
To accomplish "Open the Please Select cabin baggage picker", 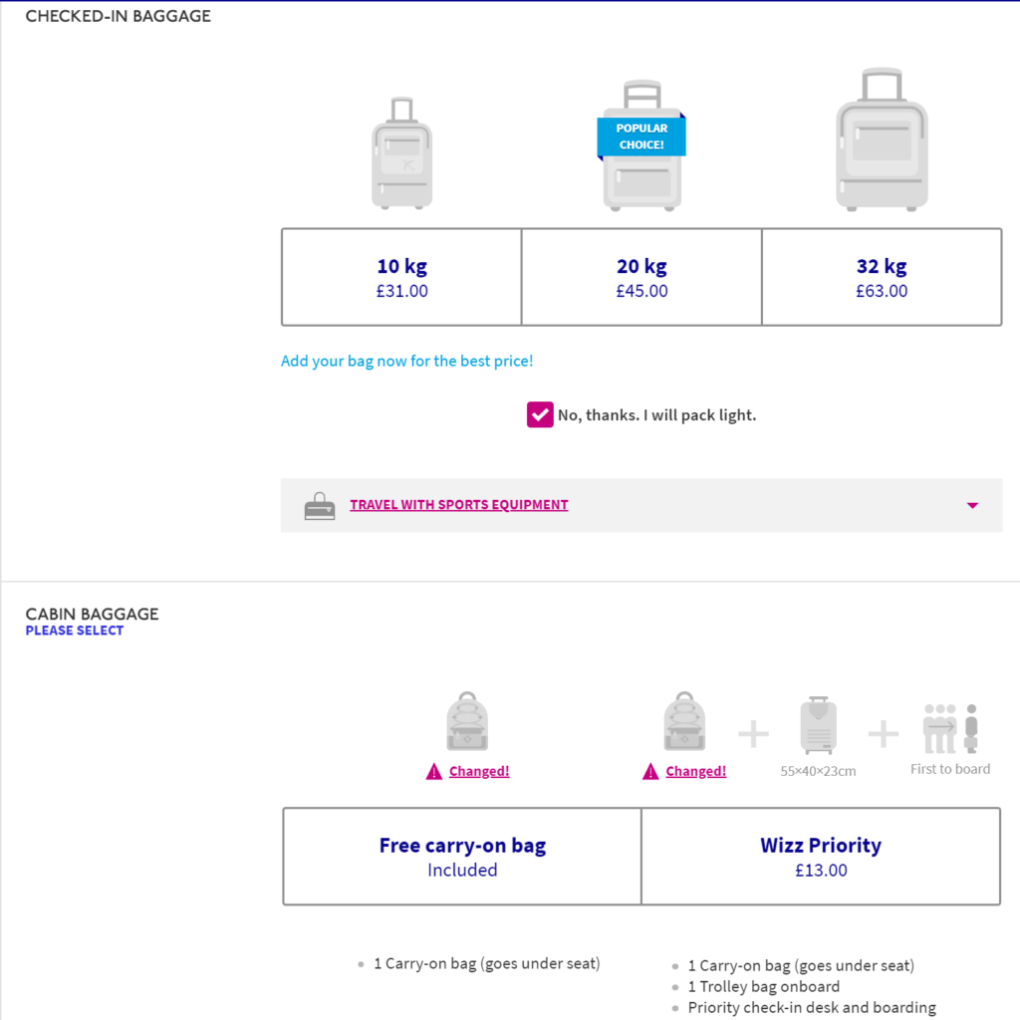I will [74, 630].
